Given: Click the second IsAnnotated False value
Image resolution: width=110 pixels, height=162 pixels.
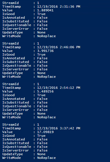Looking at the screenshot, I should [42, 58].
